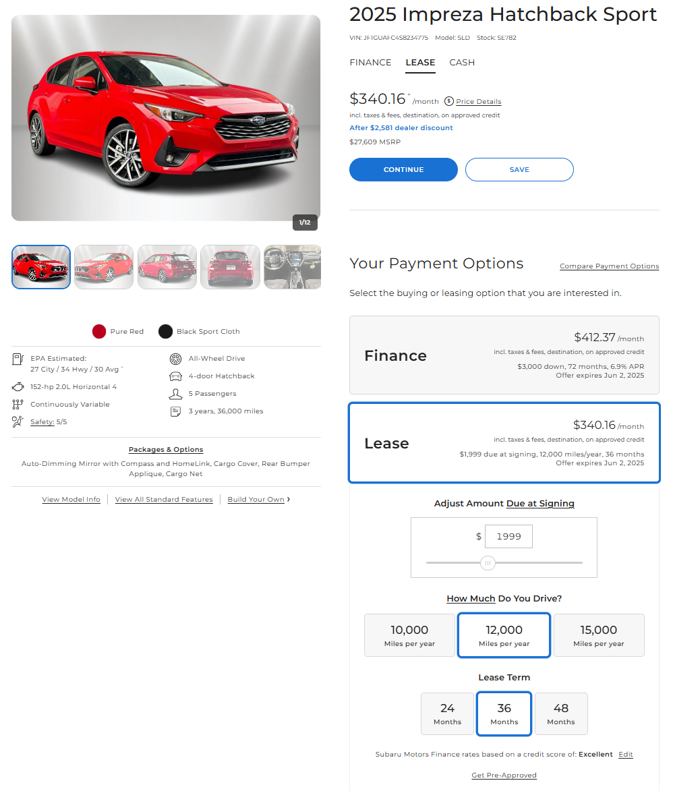Click the engine horsepower icon

click(18, 387)
